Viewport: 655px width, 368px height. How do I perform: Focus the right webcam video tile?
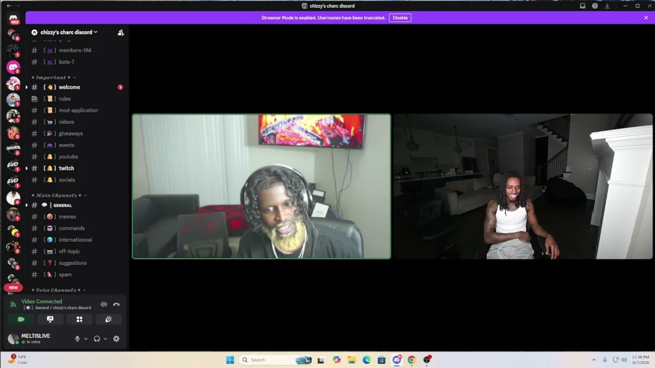click(522, 187)
